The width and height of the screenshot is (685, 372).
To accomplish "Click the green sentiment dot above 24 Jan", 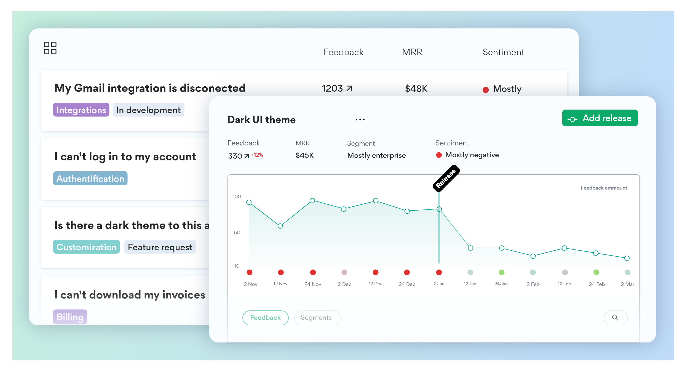I will coord(502,272).
